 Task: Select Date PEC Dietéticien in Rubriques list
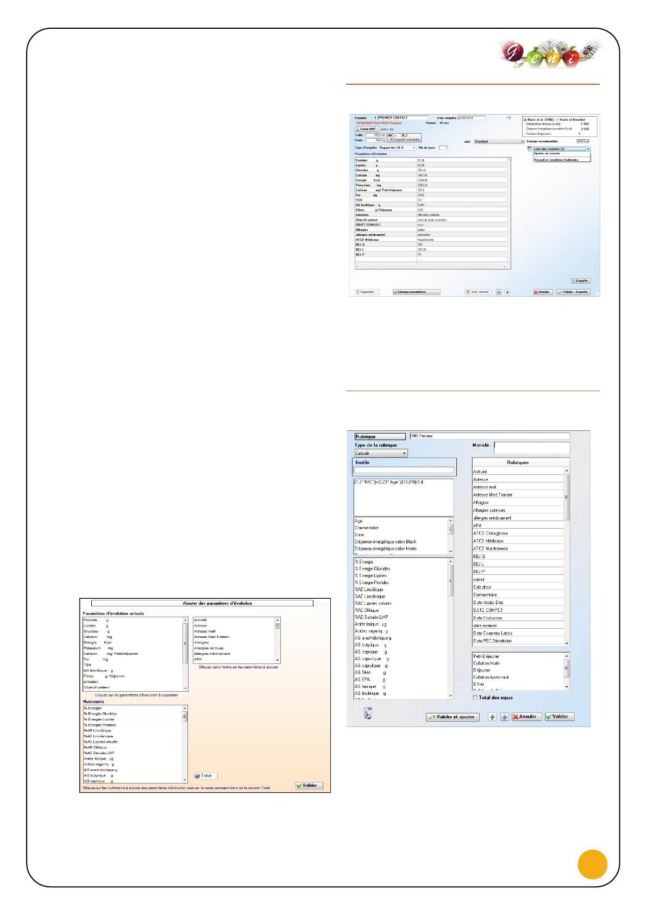518,641
